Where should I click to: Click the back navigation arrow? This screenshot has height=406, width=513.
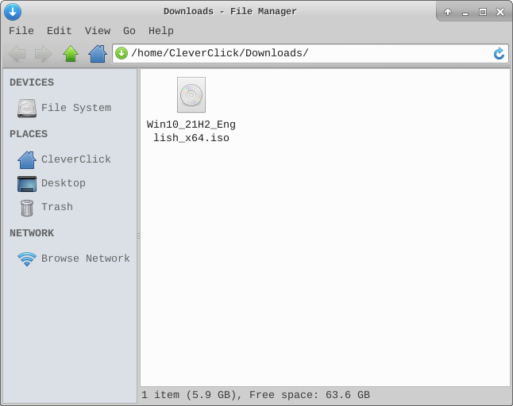(17, 54)
